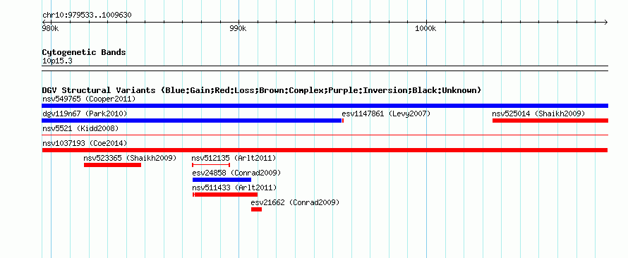Click the 1000k ruler tick label
Screen dimensions: 628x258
click(425, 29)
